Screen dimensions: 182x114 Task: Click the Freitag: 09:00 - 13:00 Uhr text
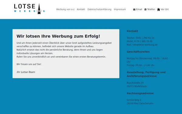pyautogui.click(x=140, y=65)
